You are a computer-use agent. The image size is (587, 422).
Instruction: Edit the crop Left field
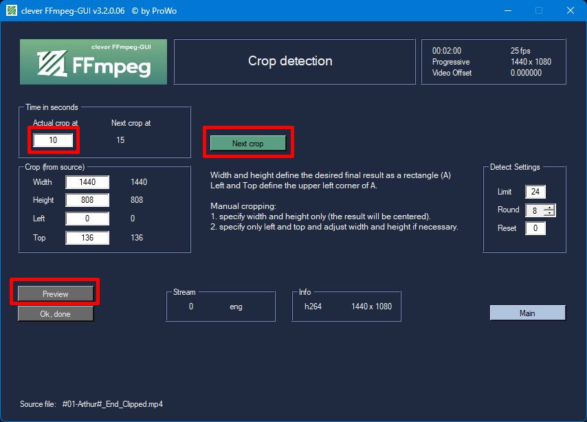coord(87,219)
